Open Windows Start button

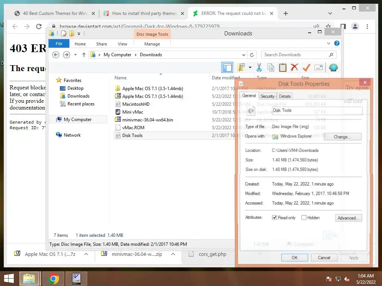[9, 279]
